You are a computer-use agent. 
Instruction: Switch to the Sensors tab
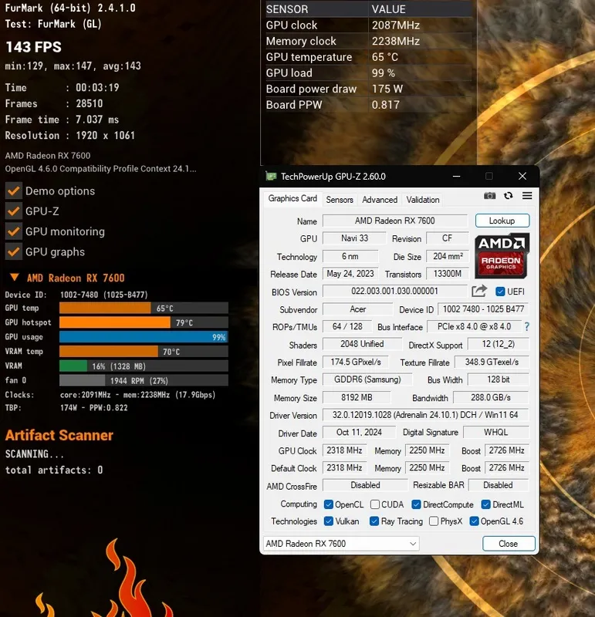[x=340, y=200]
